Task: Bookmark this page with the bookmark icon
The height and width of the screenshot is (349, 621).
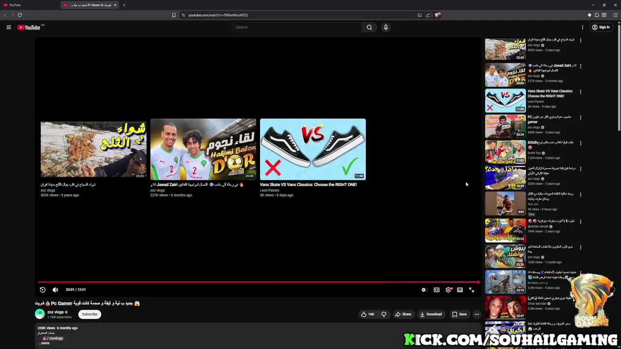Action: 174,15
